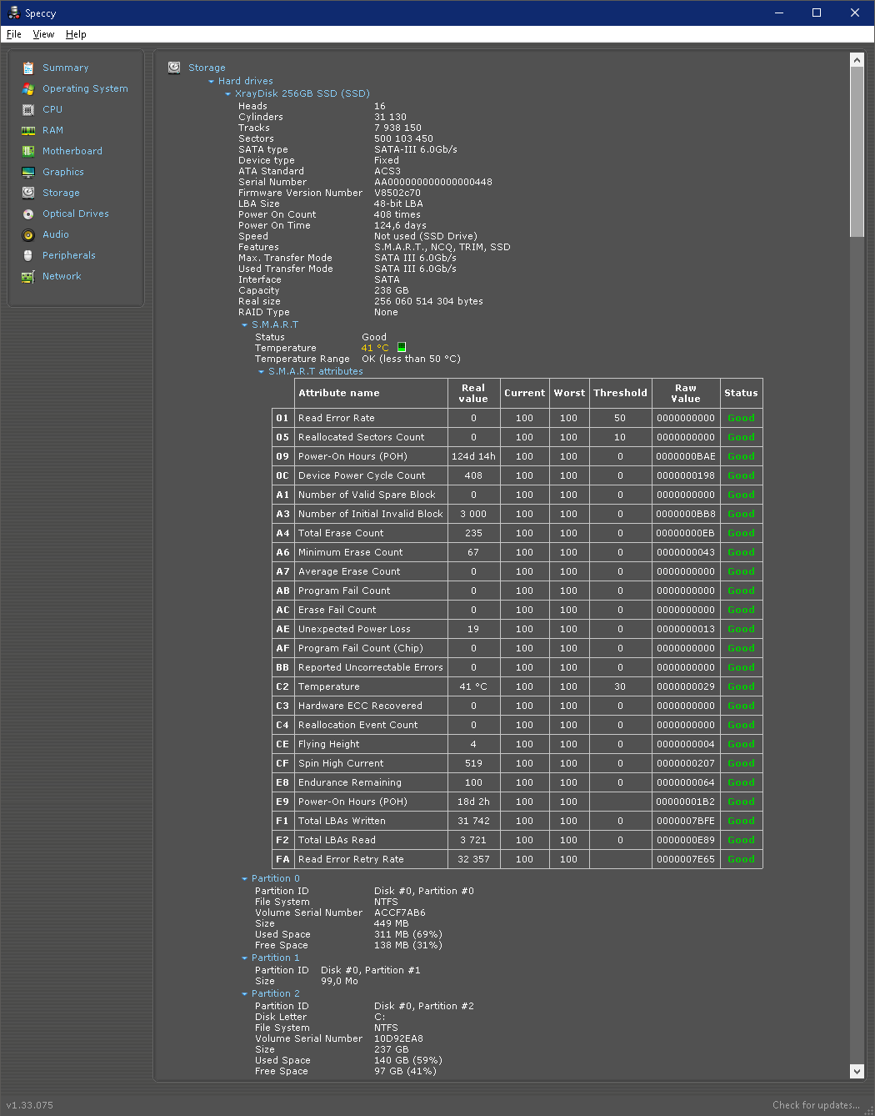Collapse the S.M.A.R.T section

click(244, 325)
